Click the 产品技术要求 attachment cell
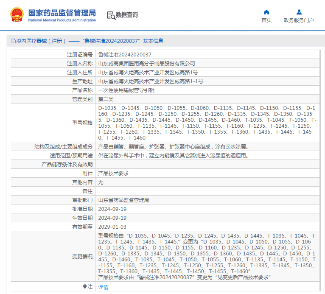The image size is (325, 294). tap(113, 174)
